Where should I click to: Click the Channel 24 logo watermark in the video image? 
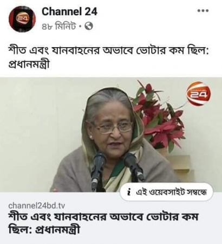click(x=198, y=93)
